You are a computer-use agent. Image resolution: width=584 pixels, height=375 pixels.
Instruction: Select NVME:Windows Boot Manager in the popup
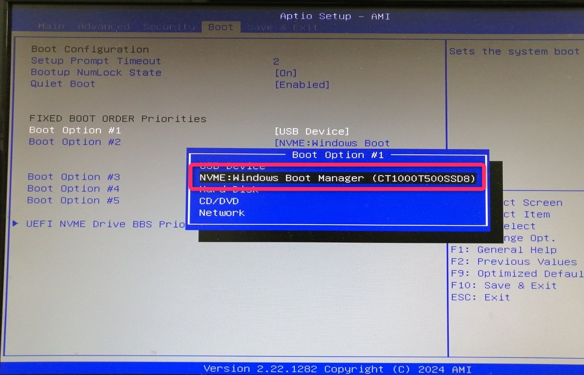click(337, 178)
